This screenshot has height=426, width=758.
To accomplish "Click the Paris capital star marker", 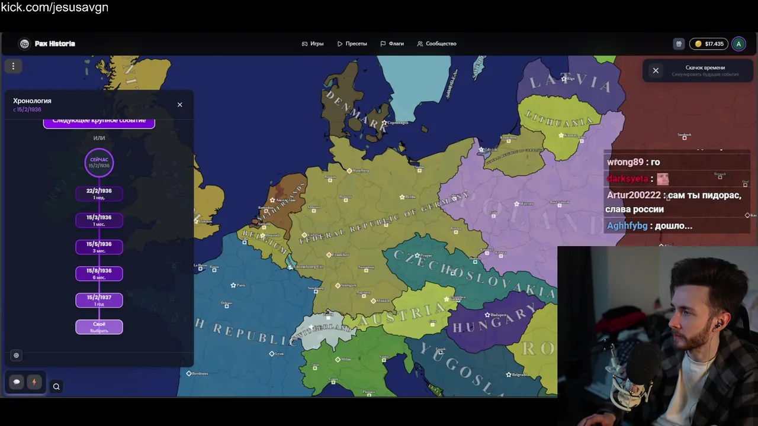I will (233, 285).
